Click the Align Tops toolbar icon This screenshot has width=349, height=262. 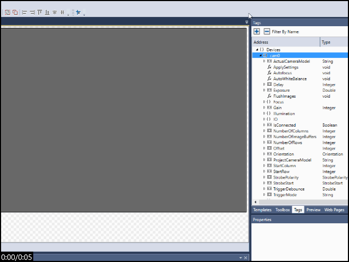(40, 12)
